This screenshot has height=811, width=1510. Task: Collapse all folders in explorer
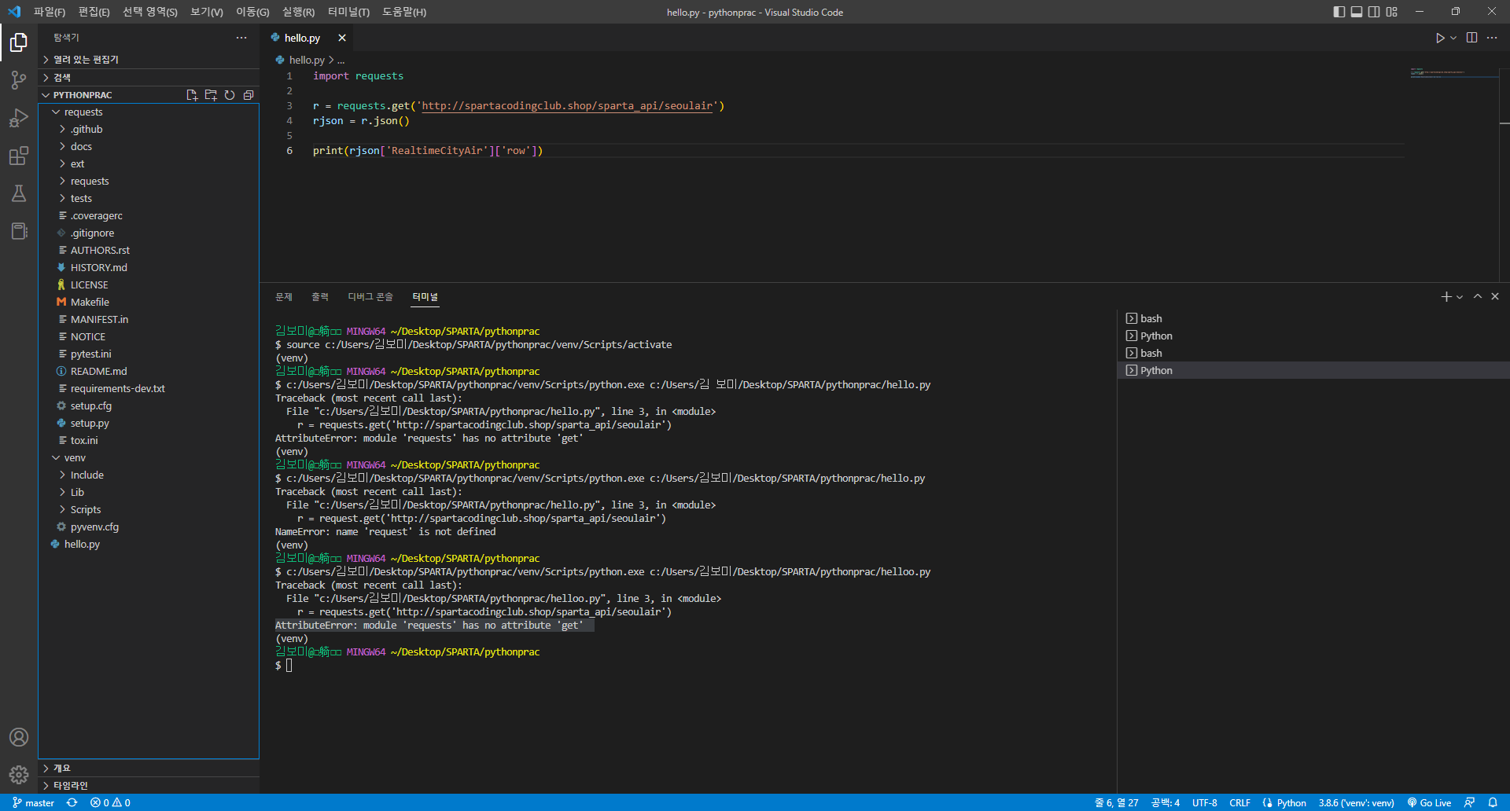(249, 95)
